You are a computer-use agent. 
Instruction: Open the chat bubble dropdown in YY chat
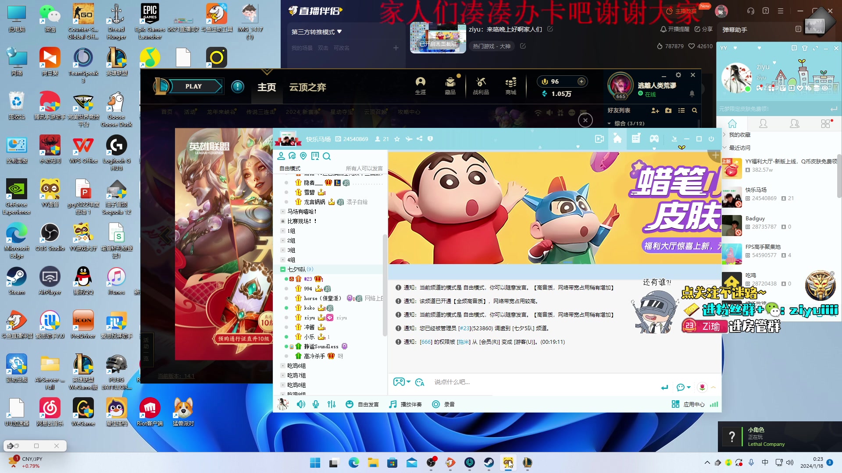pyautogui.click(x=683, y=387)
